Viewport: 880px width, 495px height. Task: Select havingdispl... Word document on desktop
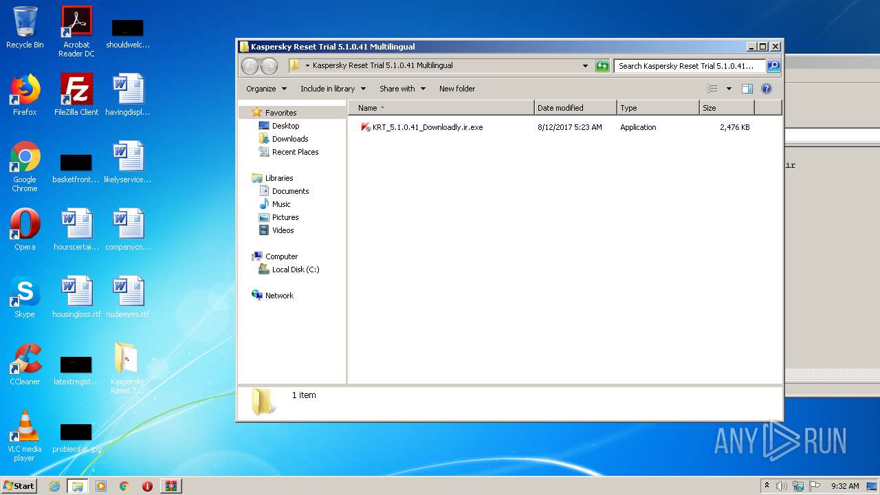(128, 95)
